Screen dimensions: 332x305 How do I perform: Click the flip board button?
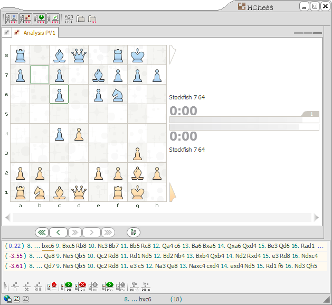134,233
